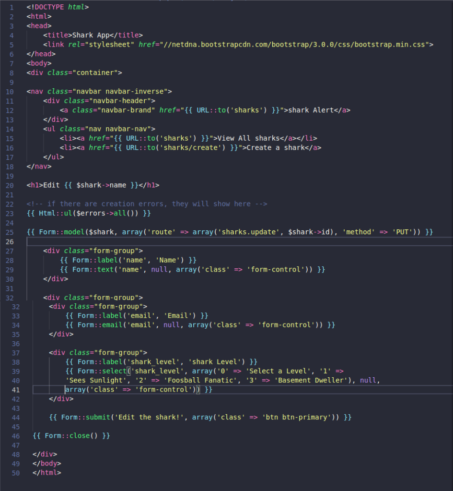The height and width of the screenshot is (491, 453).
Task: Click the $shark->name expression in the h1
Action: point(101,185)
